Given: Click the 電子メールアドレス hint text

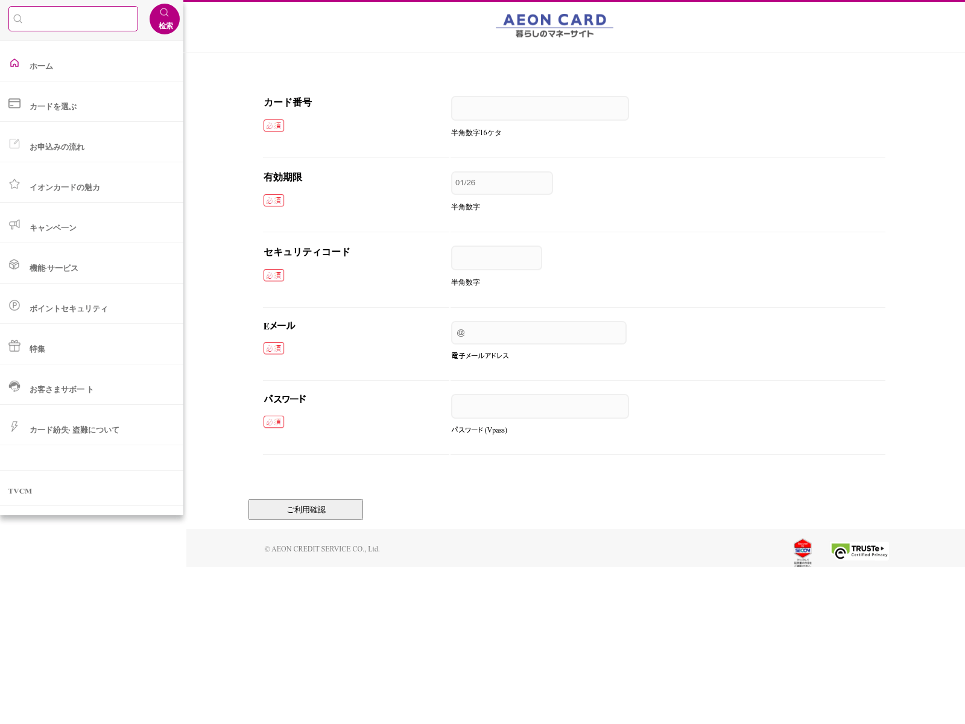Looking at the screenshot, I should click(x=480, y=356).
